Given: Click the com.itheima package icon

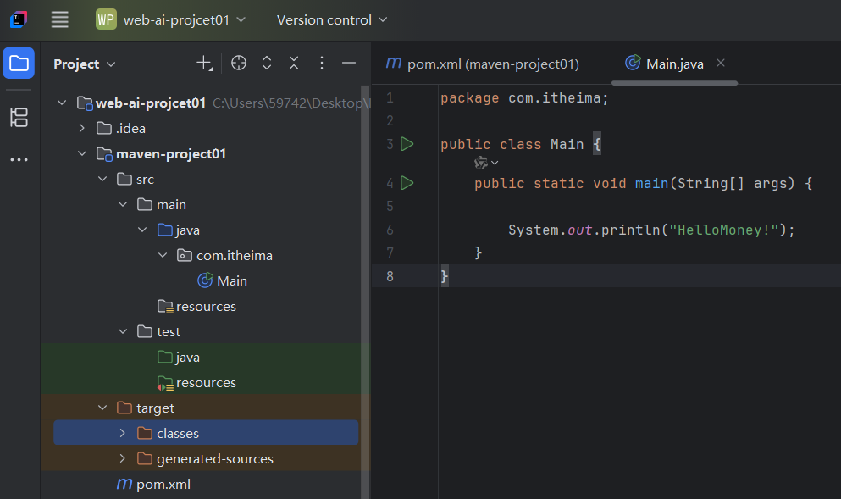Looking at the screenshot, I should 185,255.
